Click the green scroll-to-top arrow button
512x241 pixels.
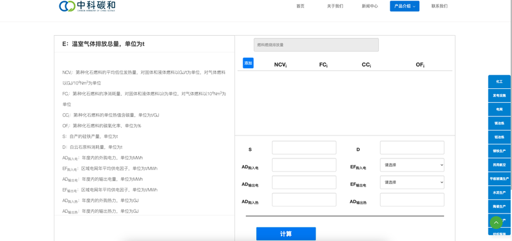pyautogui.click(x=496, y=222)
